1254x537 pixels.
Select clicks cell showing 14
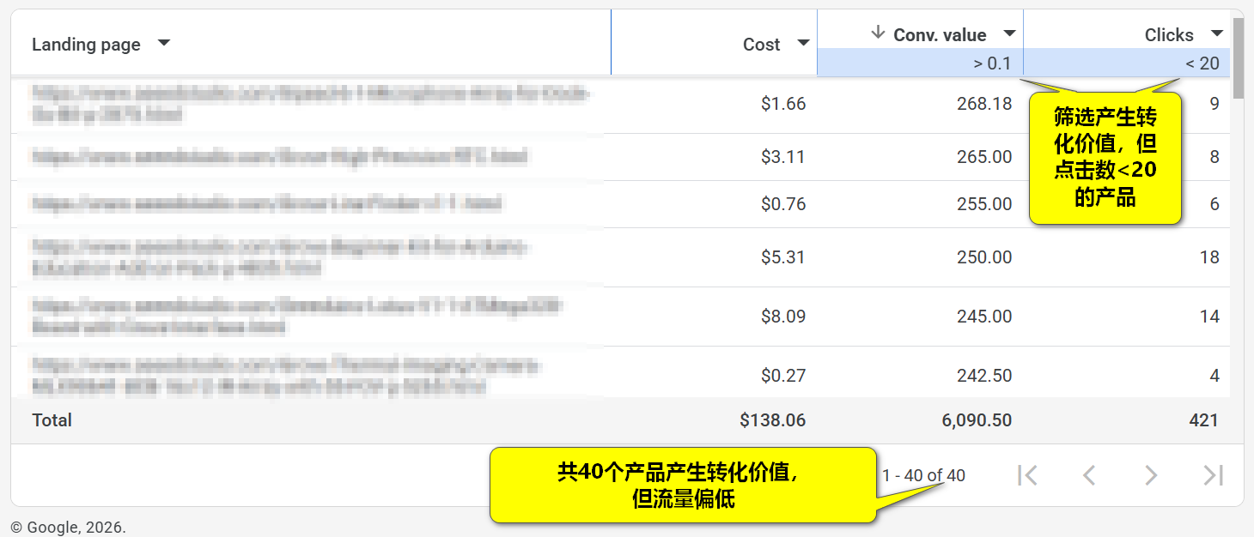[1209, 317]
